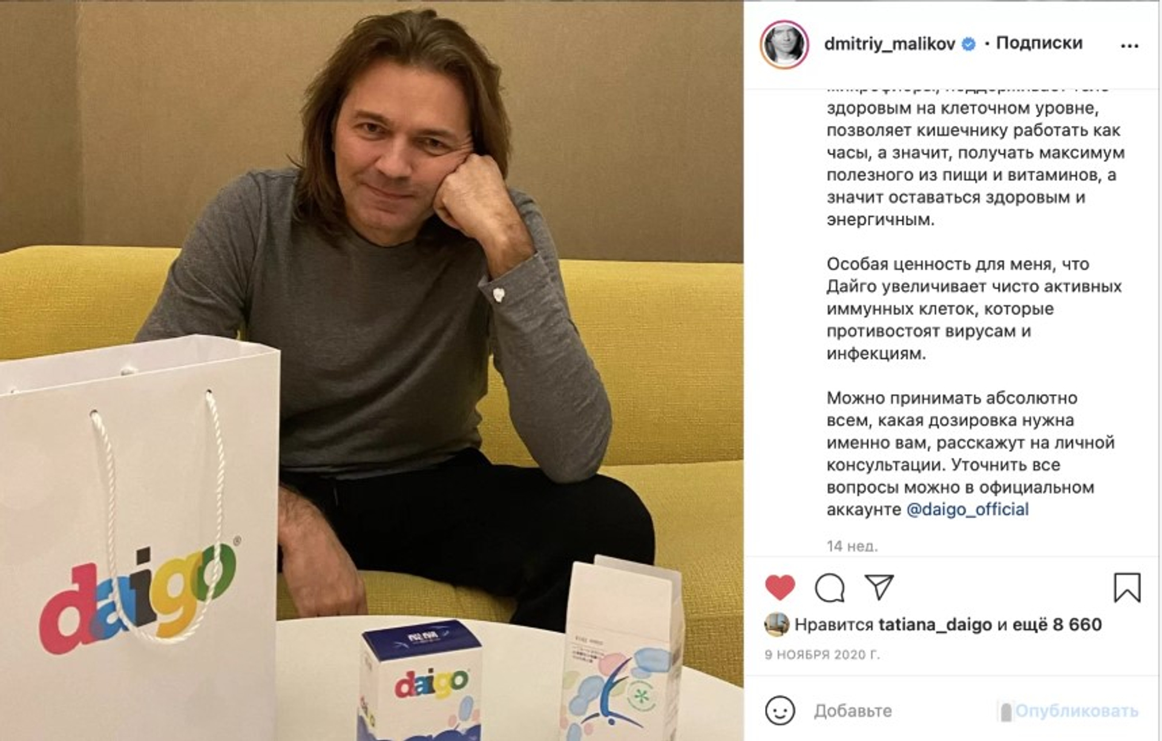This screenshot has height=741, width=1162.
Task: Open more options three-dot menu
Action: pos(1129,45)
